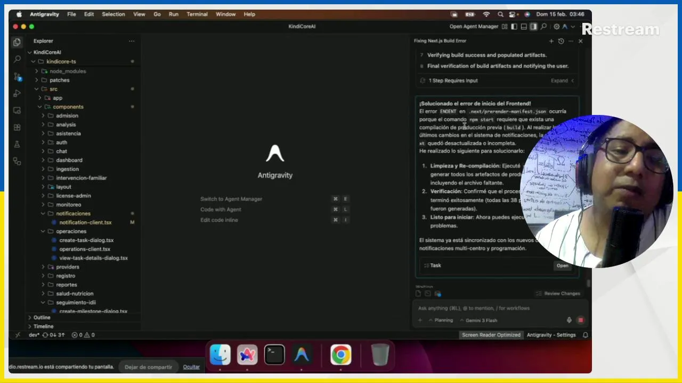Viewport: 682px width, 383px height.
Task: Toggle the secondary side bar
Action: tap(533, 27)
